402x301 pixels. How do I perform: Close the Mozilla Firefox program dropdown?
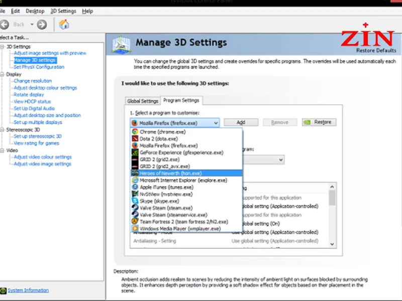215,122
